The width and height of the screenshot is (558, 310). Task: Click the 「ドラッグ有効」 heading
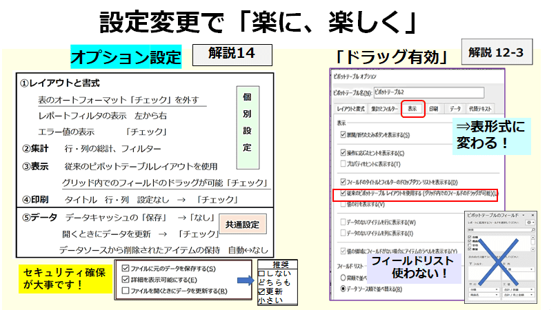pyautogui.click(x=392, y=57)
